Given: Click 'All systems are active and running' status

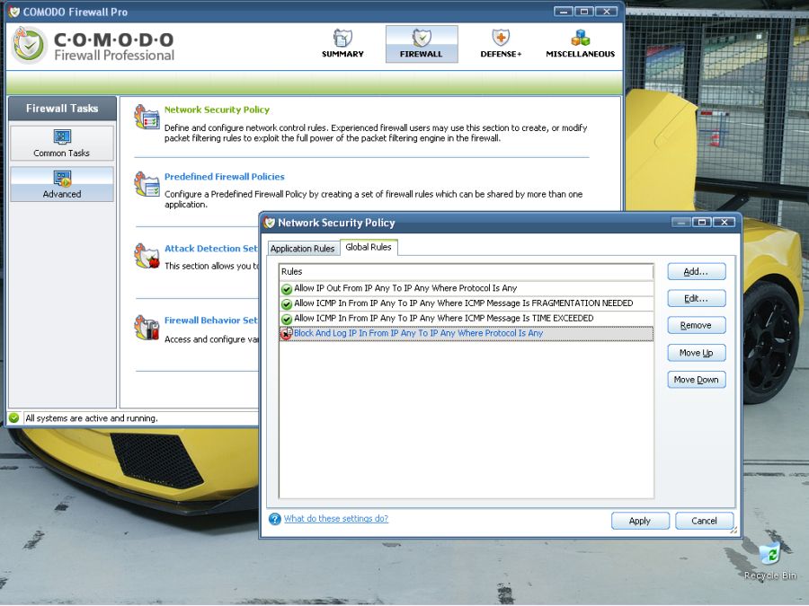Looking at the screenshot, I should tap(92, 418).
